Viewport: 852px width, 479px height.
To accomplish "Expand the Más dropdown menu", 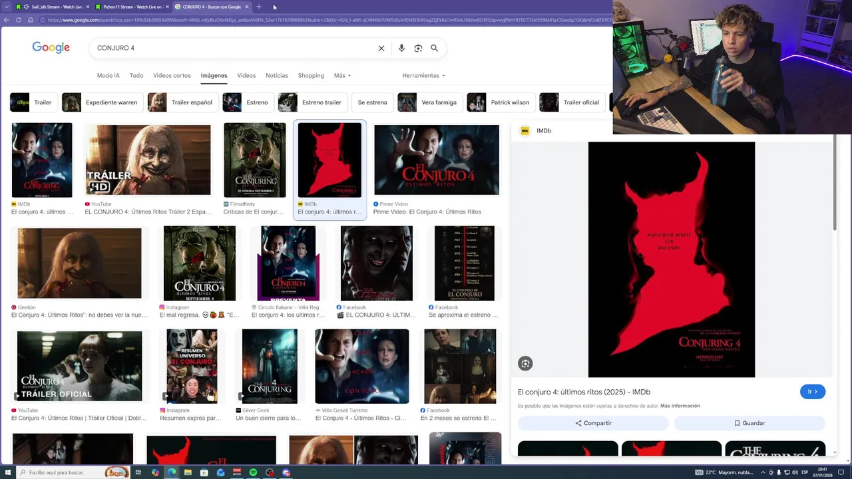I will (x=342, y=75).
